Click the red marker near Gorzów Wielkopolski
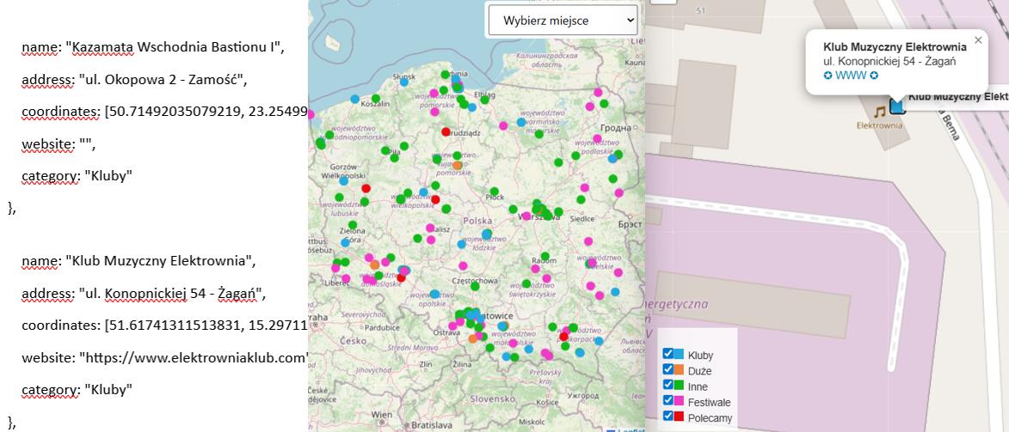The width and height of the screenshot is (1009, 432). coord(366,188)
